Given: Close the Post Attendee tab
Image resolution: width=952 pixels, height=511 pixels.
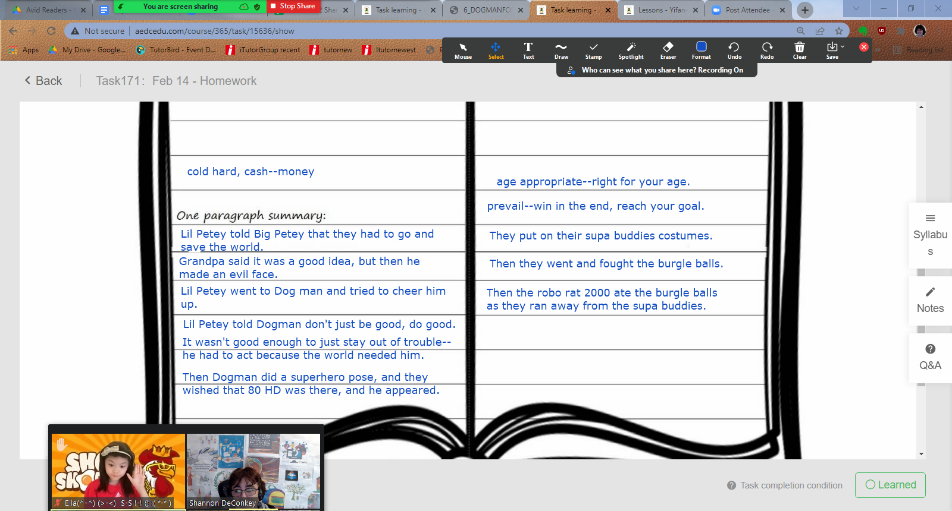Looking at the screenshot, I should pyautogui.click(x=782, y=10).
